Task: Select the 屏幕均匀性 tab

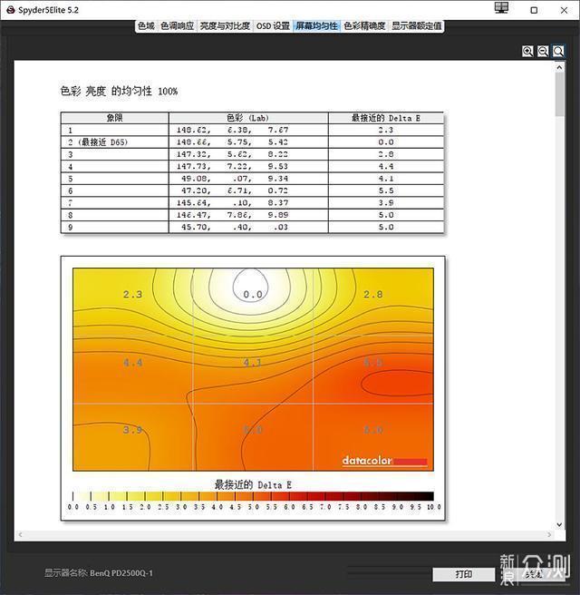Action: point(316,25)
